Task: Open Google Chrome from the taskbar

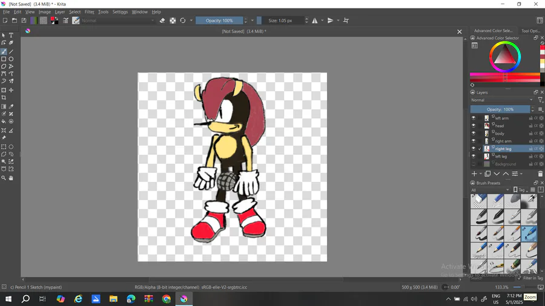Action: click(167, 299)
